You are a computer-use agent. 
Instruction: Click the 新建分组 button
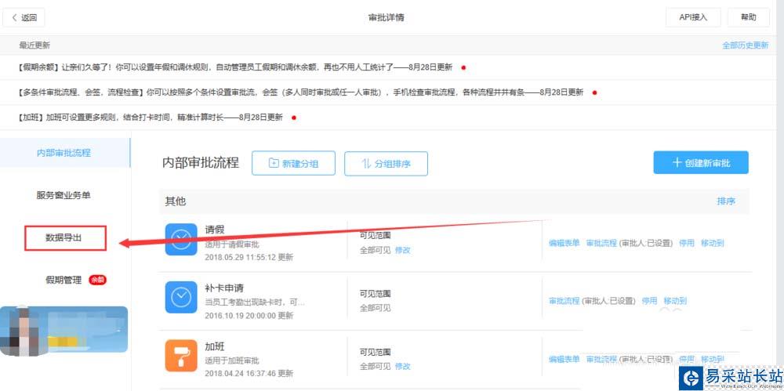point(293,164)
